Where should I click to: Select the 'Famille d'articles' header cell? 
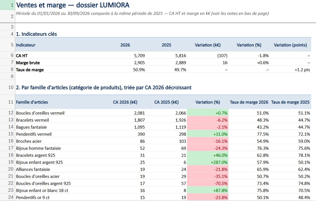[60, 102]
